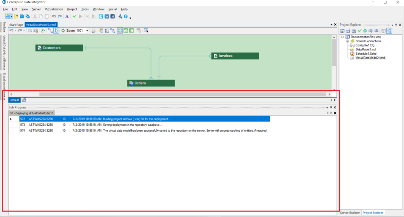404x217 pixels.
Task: Click the green refresh icon in Project Explorer
Action: (x=365, y=31)
